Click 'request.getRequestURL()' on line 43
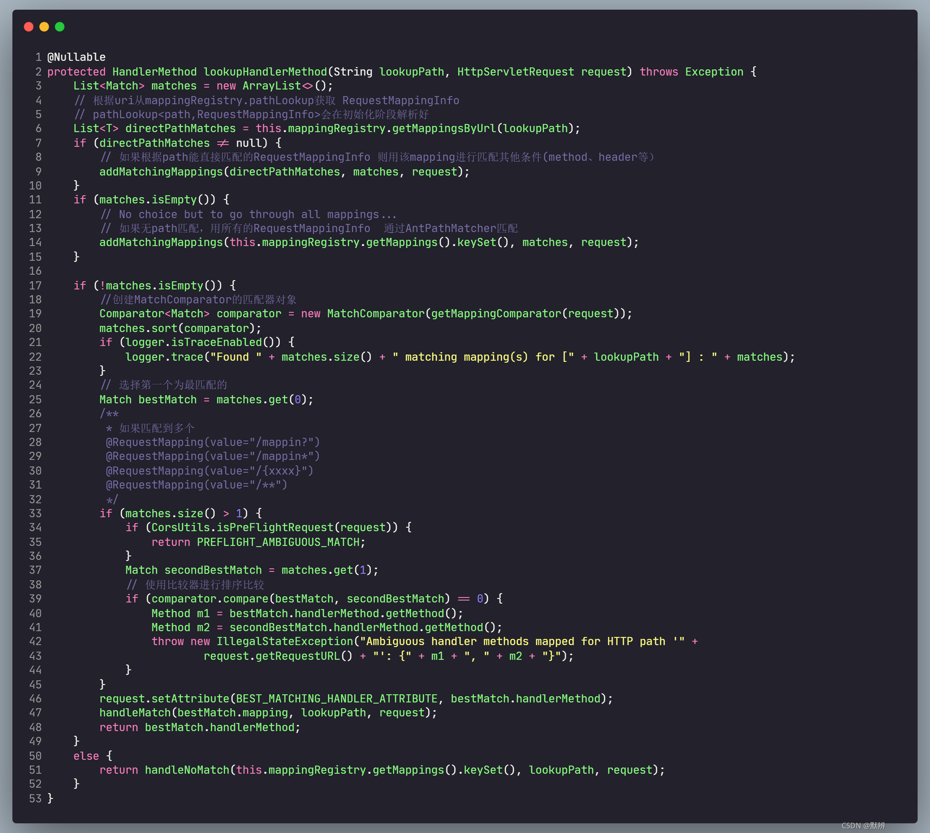930x833 pixels. [x=278, y=656]
